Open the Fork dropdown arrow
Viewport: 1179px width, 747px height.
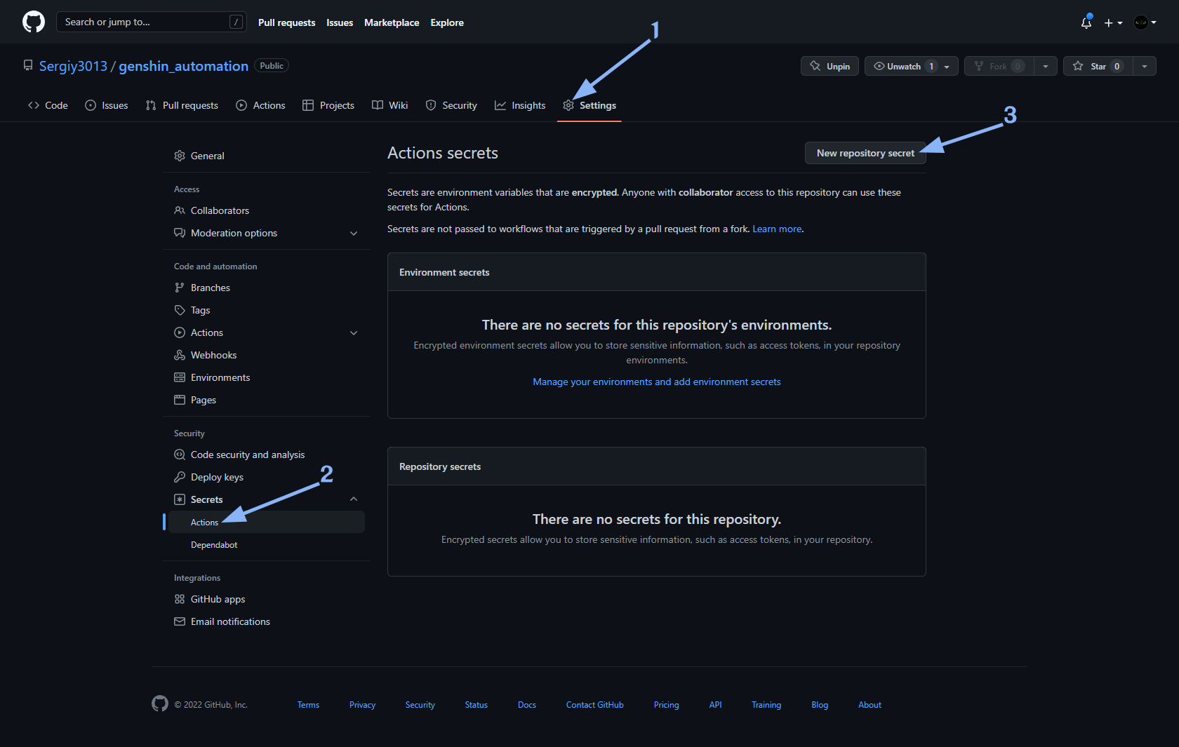[x=1046, y=66]
